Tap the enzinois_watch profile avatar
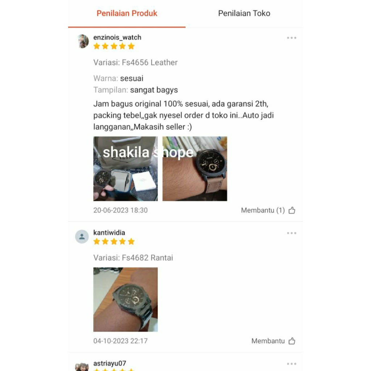Viewport: 371px width, 371px height. point(82,41)
